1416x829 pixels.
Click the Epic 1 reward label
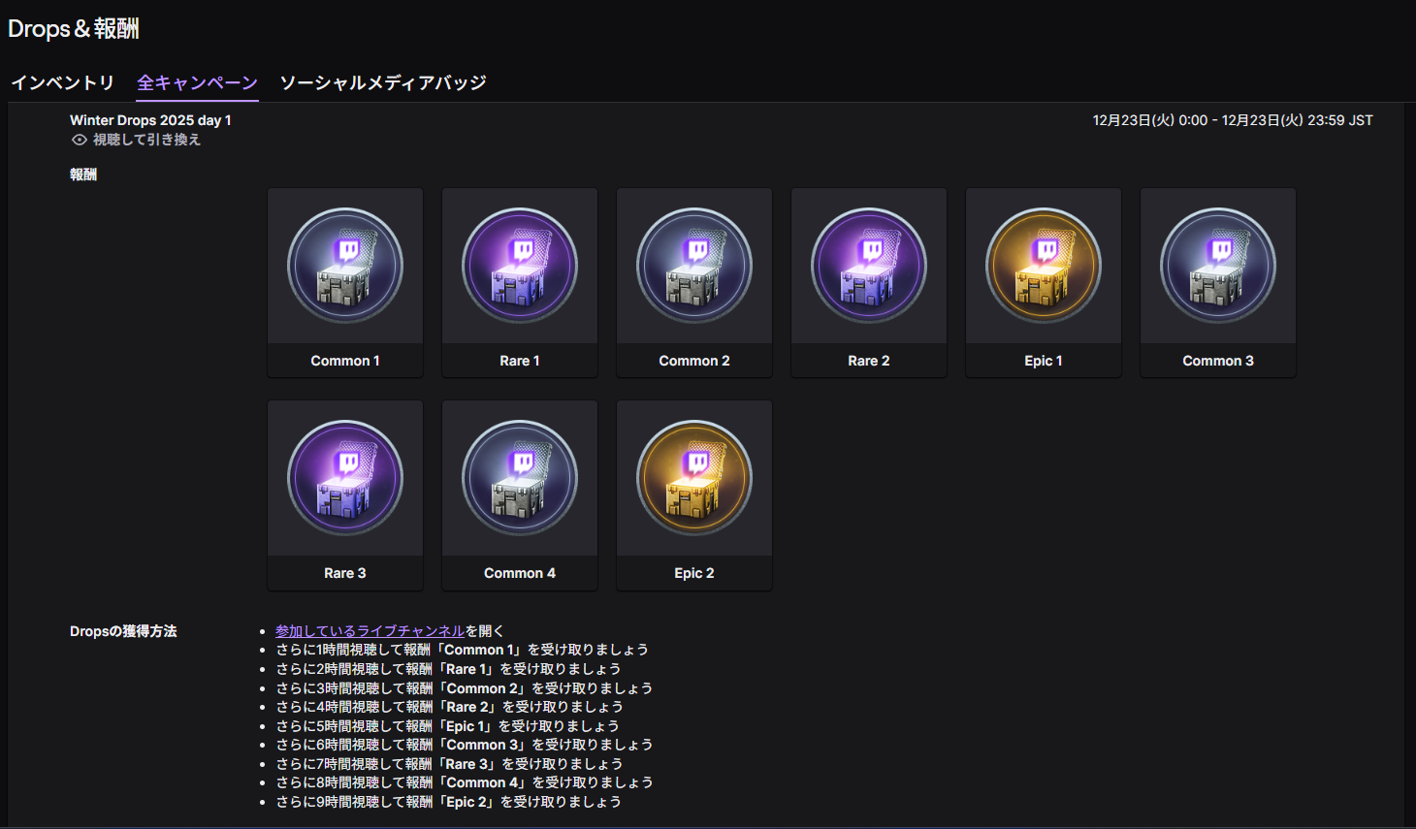pyautogui.click(x=1044, y=361)
